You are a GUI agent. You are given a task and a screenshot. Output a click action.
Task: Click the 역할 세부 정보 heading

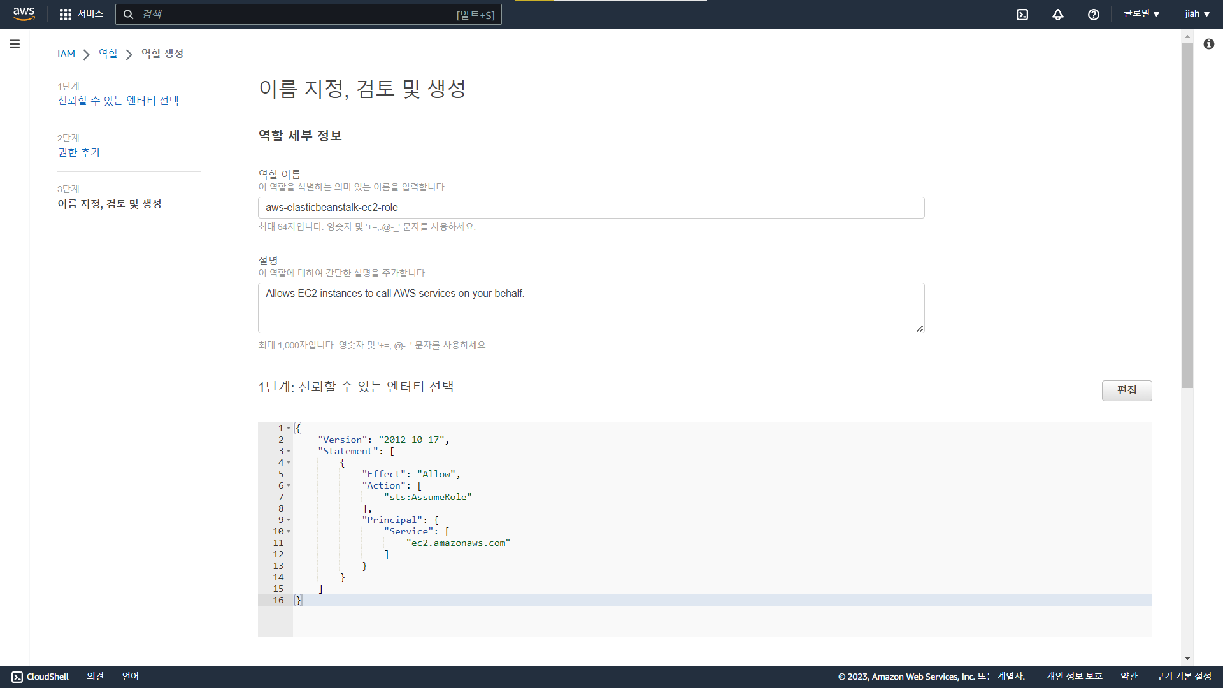pyautogui.click(x=300, y=136)
